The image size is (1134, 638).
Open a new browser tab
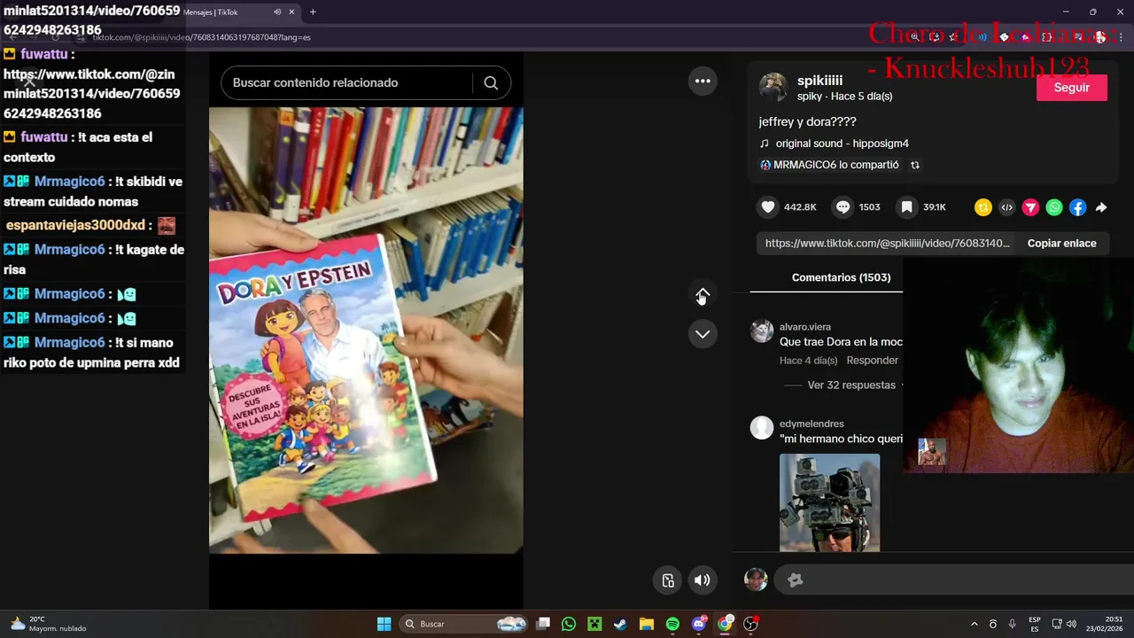click(313, 12)
